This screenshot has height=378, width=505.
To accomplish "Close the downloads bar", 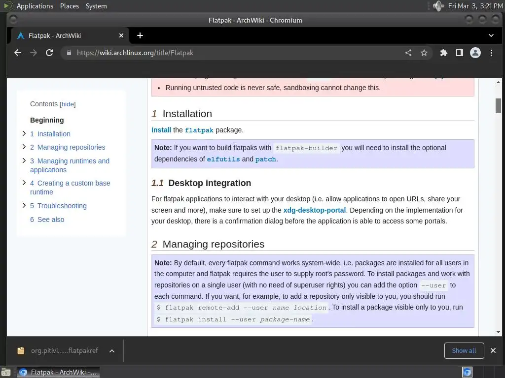I will coord(493,350).
